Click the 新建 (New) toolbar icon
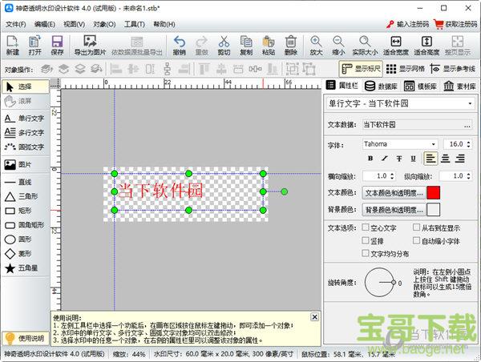 coord(12,45)
